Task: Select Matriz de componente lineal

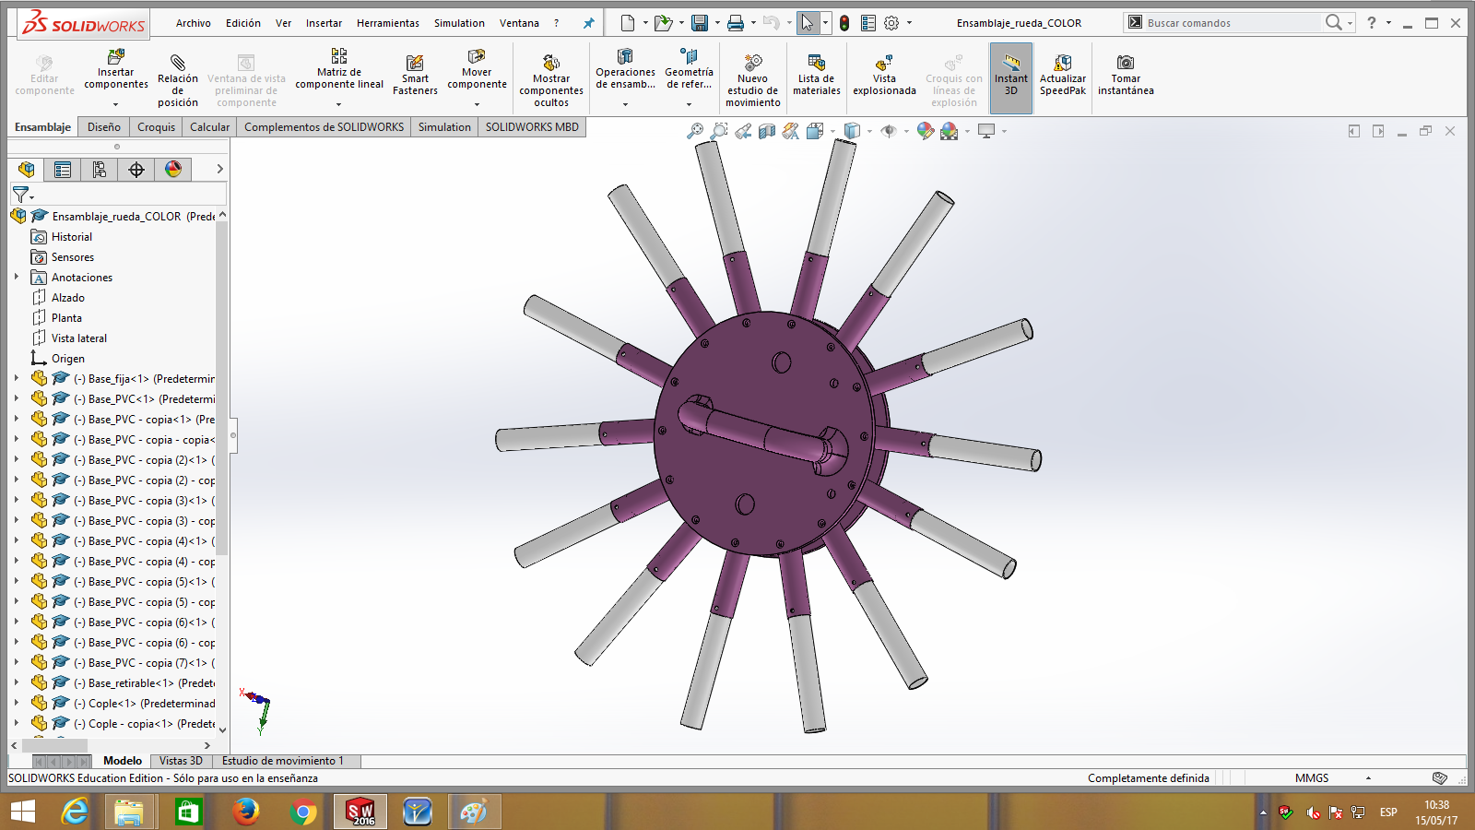Action: [x=339, y=70]
